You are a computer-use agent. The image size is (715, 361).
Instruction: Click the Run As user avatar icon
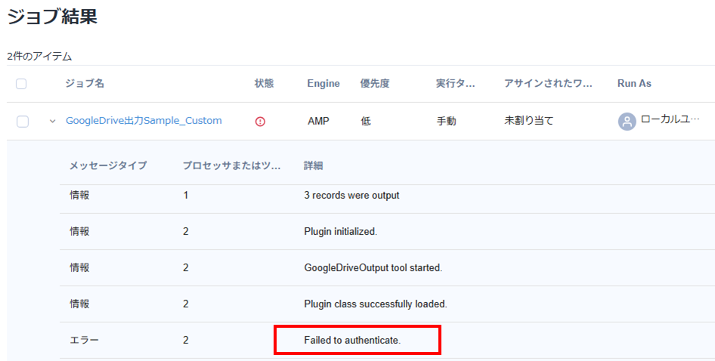(x=627, y=121)
